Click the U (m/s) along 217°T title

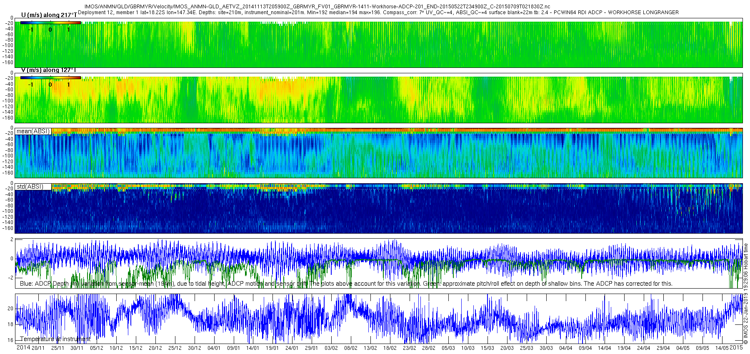tap(49, 15)
